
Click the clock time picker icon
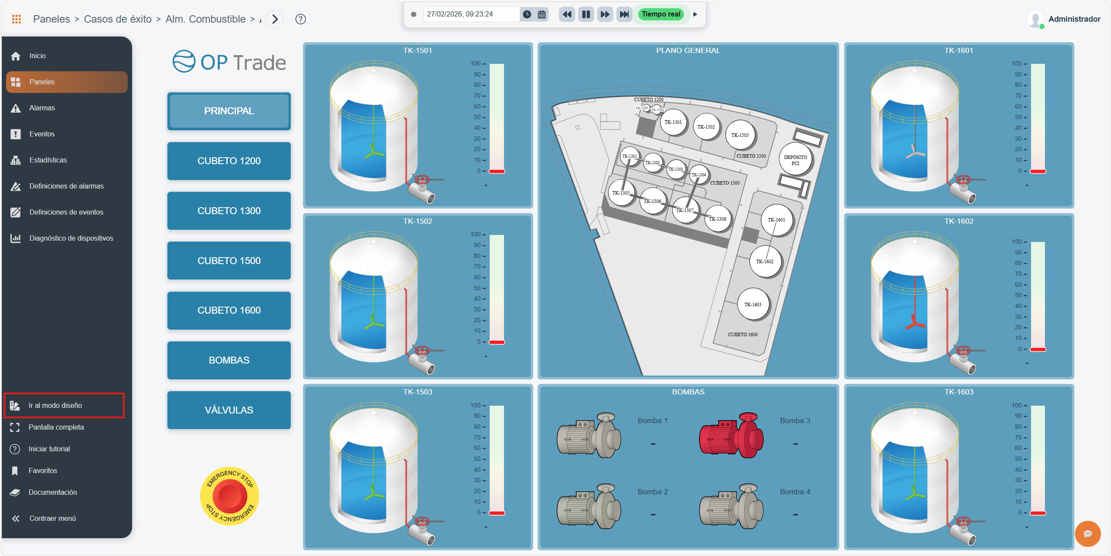527,14
